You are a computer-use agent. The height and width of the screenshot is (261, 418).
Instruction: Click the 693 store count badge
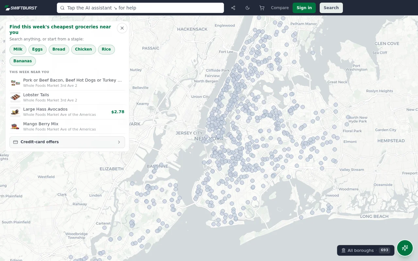click(x=385, y=250)
